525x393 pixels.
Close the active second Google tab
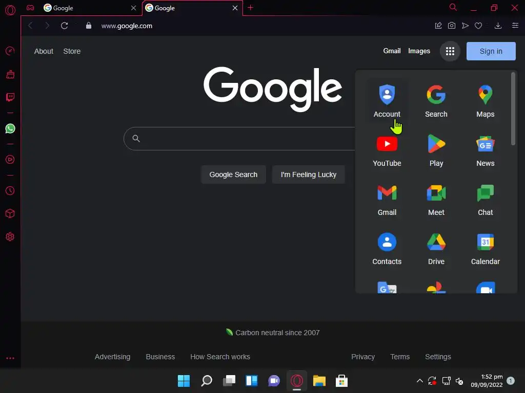[x=235, y=8]
